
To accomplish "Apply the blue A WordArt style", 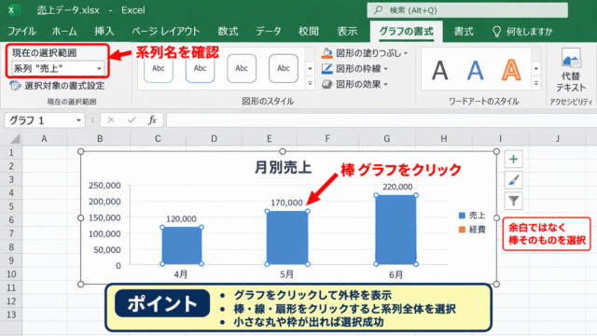I will point(475,71).
